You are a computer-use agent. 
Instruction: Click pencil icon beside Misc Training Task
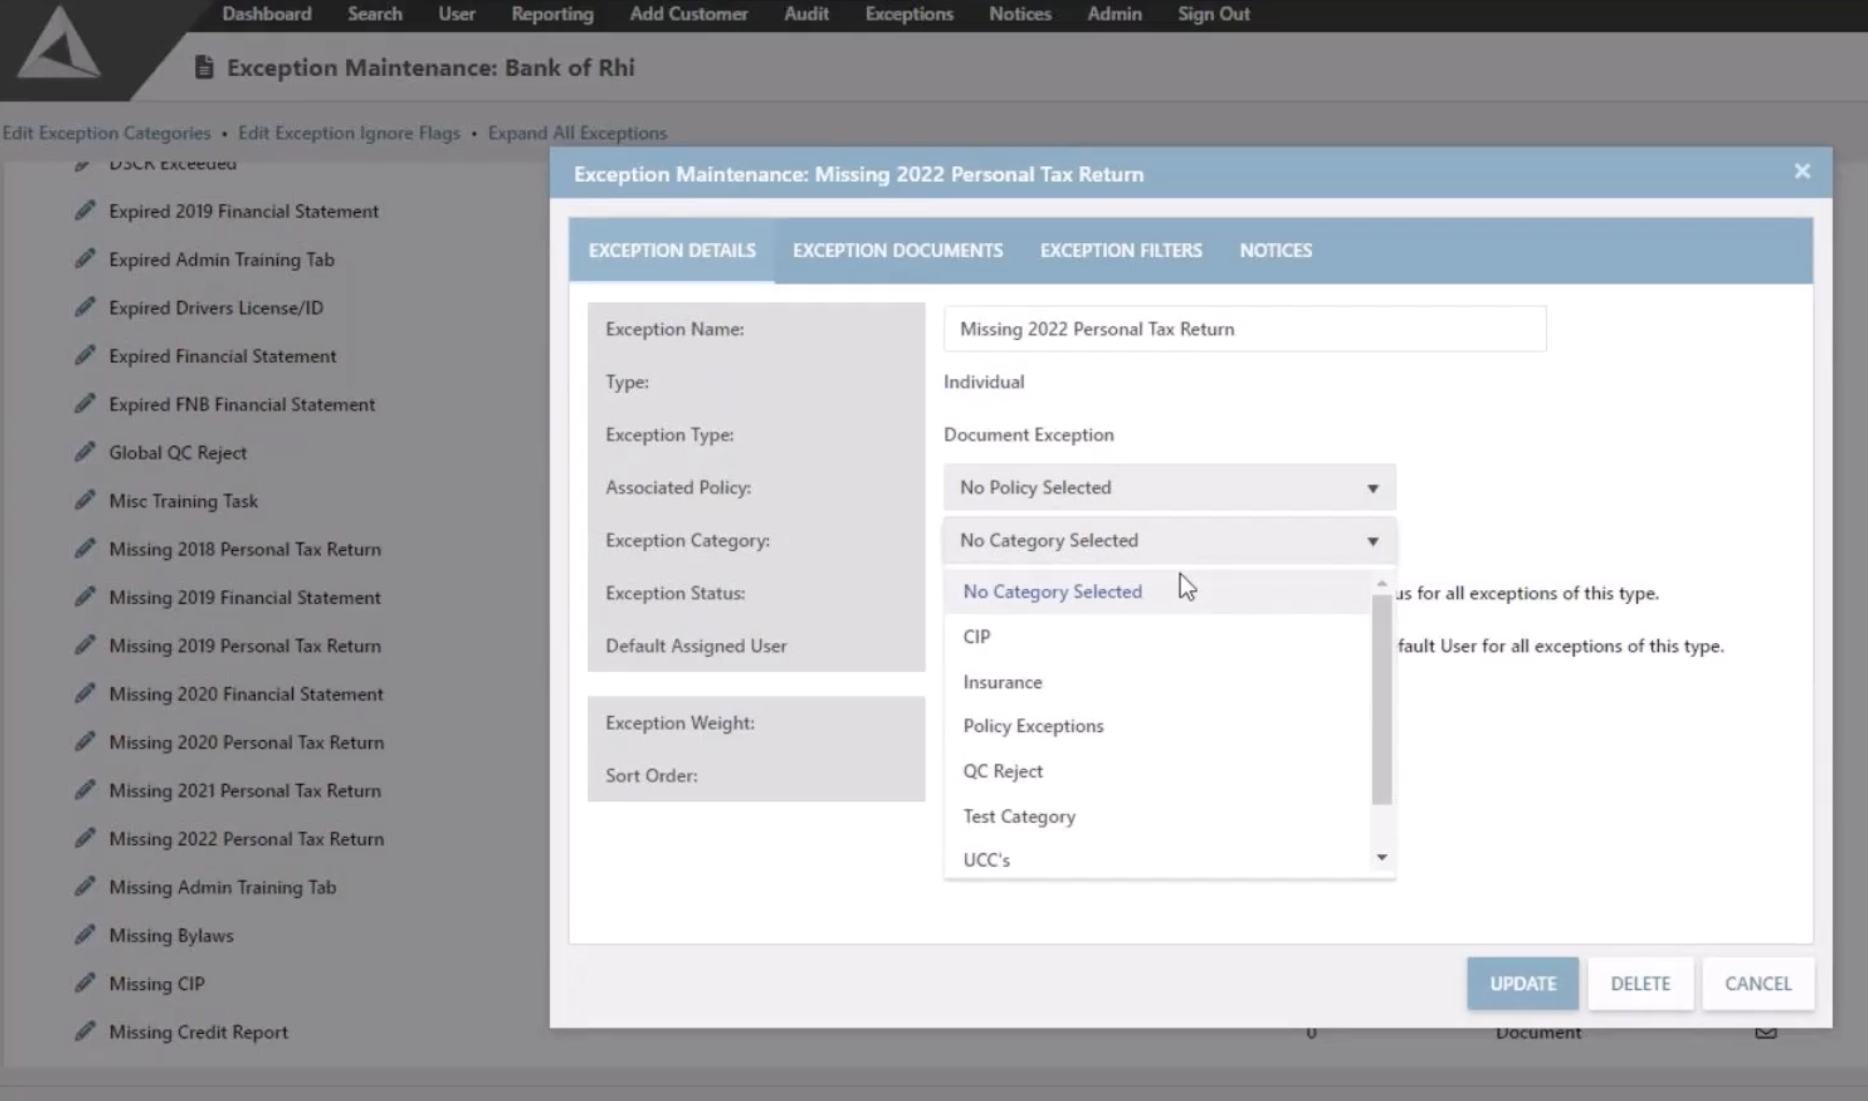coord(85,500)
